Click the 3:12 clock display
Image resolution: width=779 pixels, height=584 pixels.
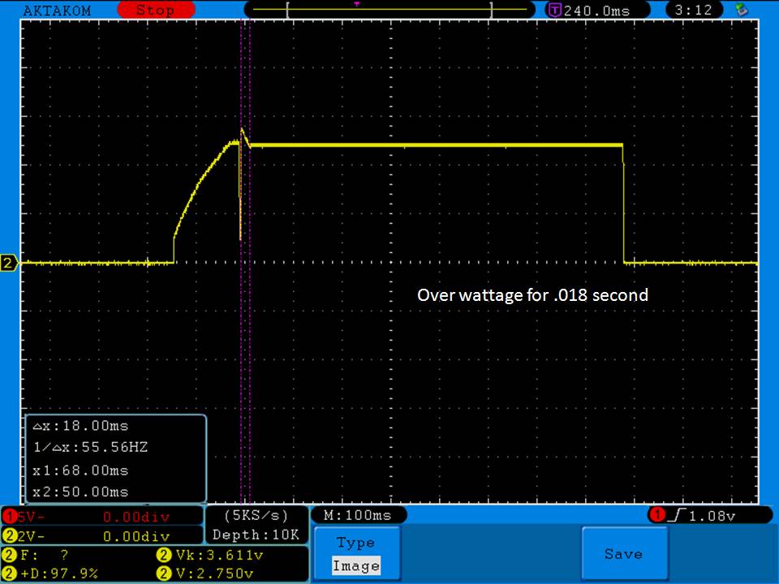[x=699, y=11]
